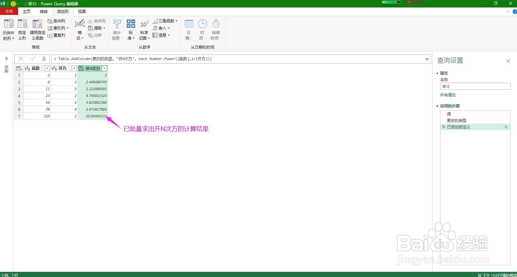Click Duplicate Column (重复列)
The width and height of the screenshot is (517, 277).
[x=56, y=35]
